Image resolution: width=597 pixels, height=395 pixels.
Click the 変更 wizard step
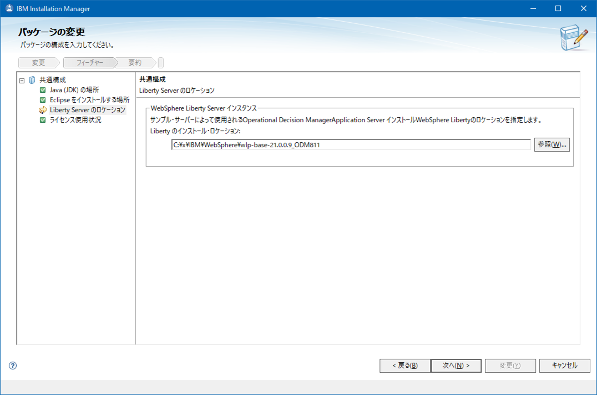(x=38, y=63)
